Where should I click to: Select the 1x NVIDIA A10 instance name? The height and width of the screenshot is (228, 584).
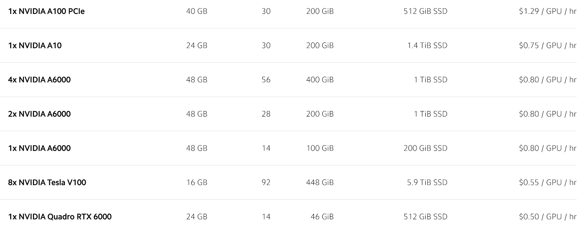pos(35,46)
